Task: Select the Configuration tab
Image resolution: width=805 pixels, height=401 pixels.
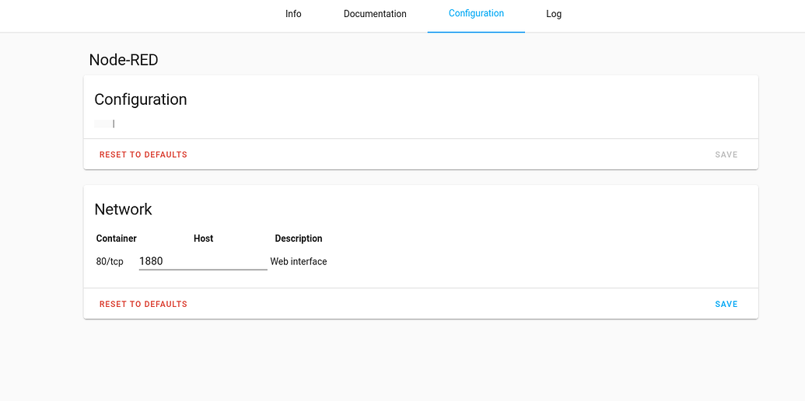Action: point(476,14)
